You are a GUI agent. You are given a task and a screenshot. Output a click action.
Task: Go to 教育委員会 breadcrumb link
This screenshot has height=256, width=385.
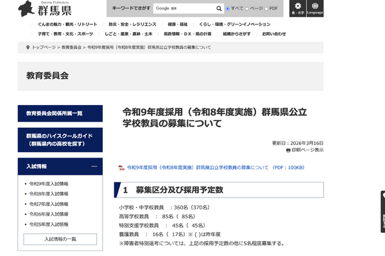71,47
